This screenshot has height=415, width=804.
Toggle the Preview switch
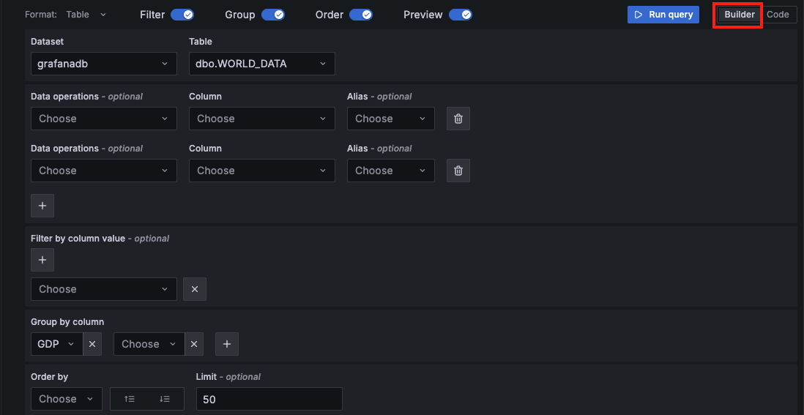point(461,15)
